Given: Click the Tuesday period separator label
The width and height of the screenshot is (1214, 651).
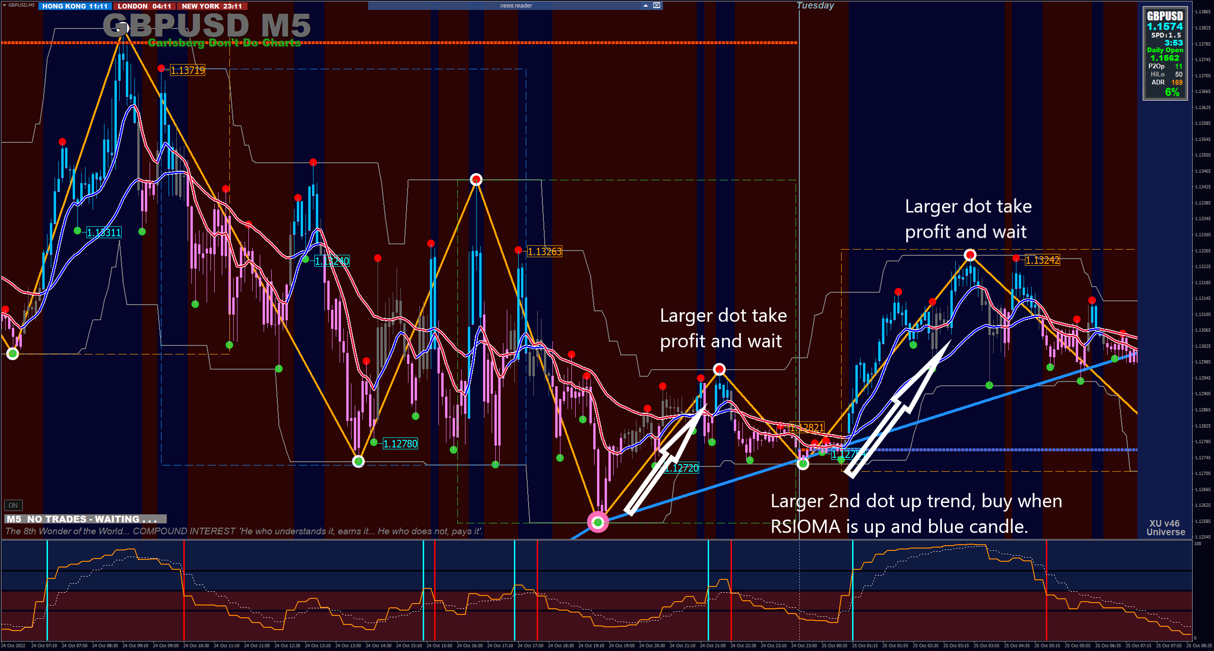Looking at the screenshot, I should click(x=815, y=6).
